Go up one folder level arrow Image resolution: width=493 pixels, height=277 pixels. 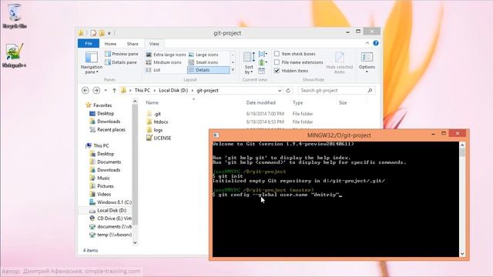[x=114, y=91]
